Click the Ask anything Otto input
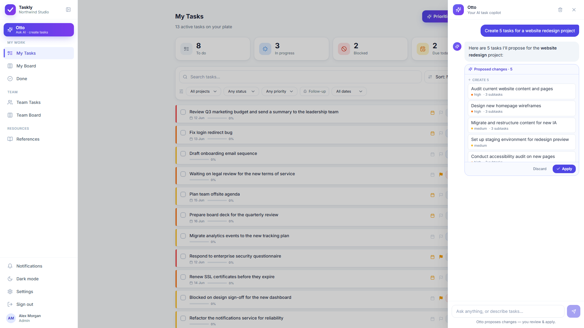The image size is (584, 328). [x=508, y=311]
